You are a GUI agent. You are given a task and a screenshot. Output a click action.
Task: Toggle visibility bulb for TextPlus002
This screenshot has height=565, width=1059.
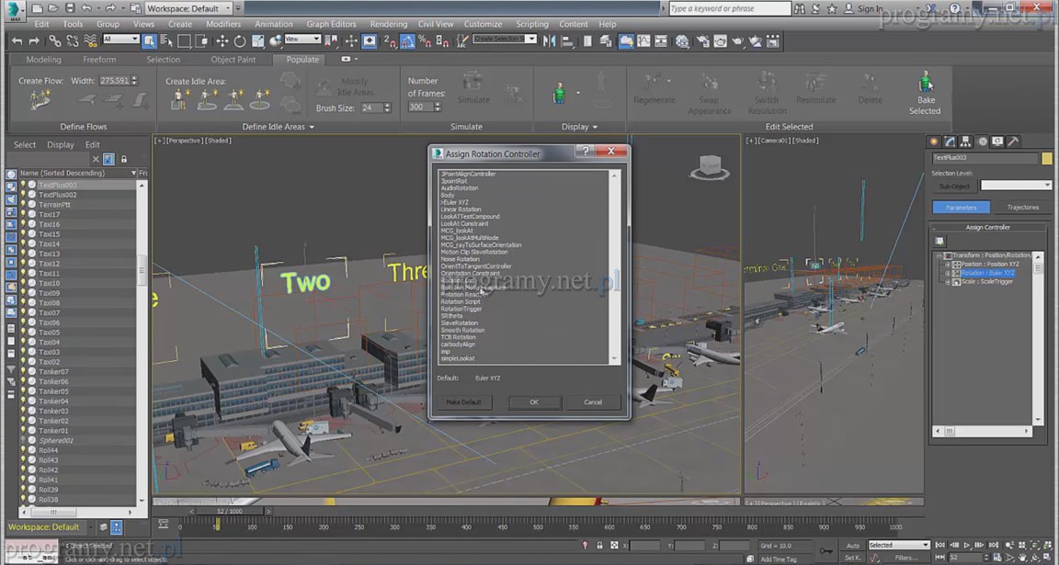click(x=23, y=195)
